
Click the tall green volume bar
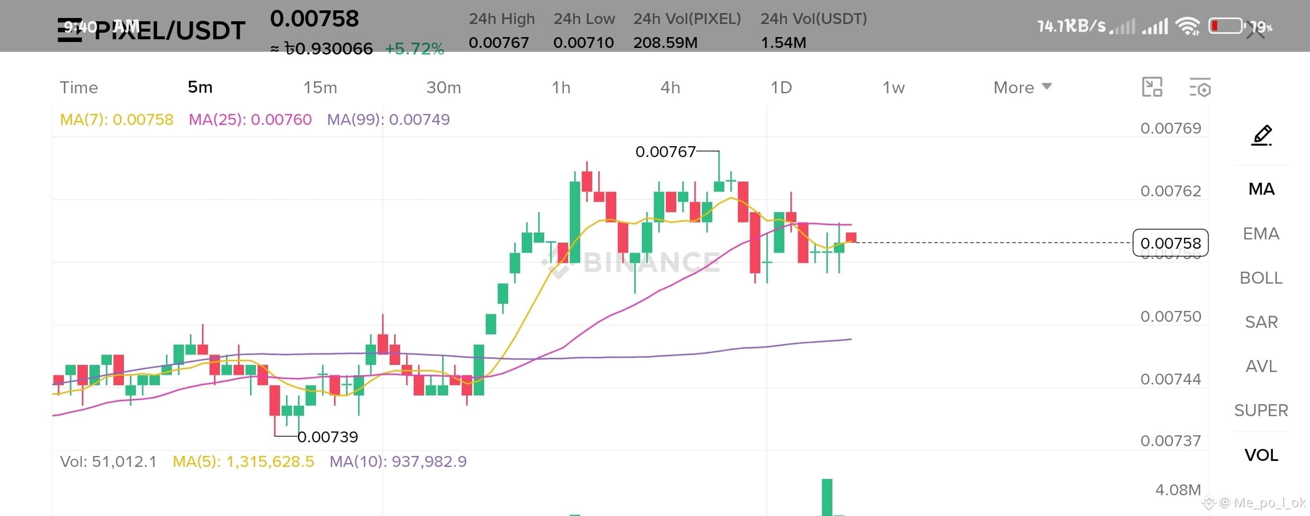(x=827, y=497)
